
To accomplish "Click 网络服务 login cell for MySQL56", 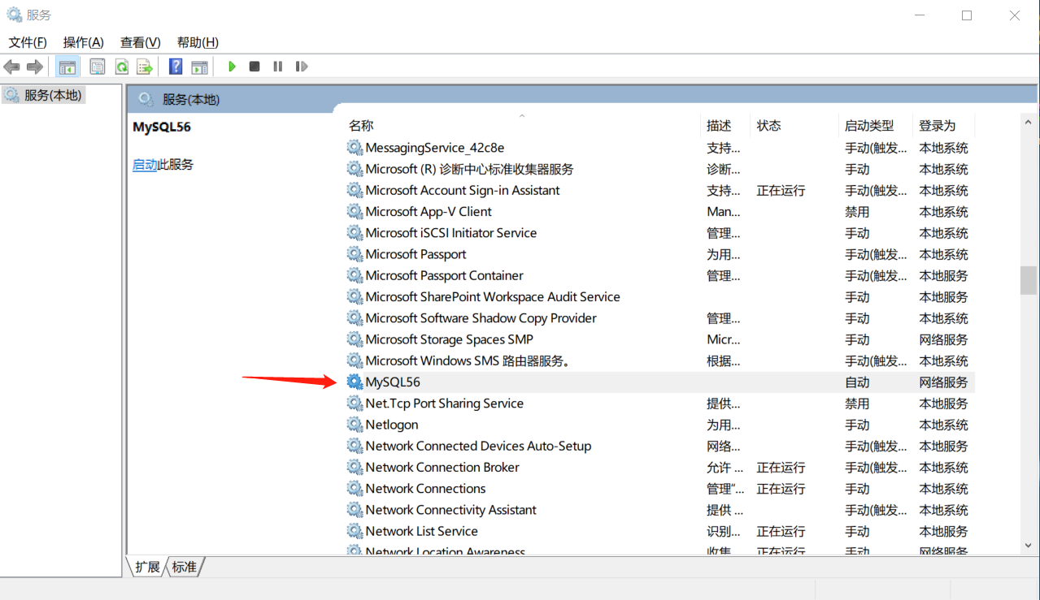I will coord(943,382).
